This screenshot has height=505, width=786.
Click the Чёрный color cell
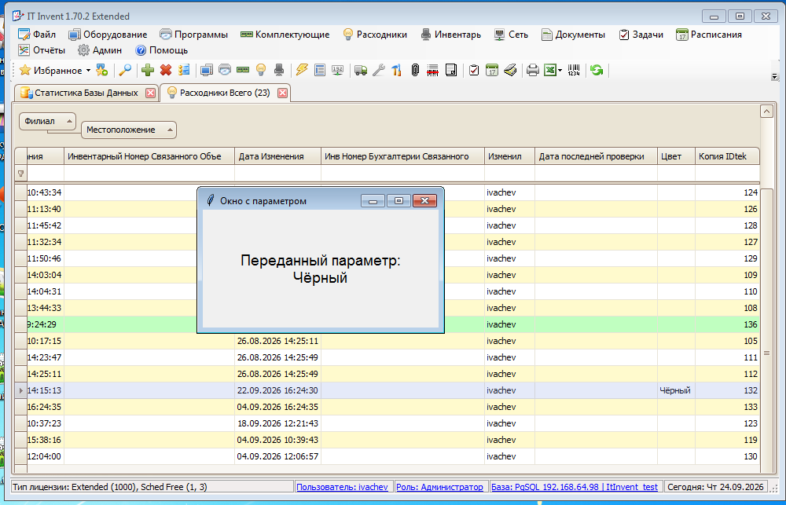pos(676,390)
